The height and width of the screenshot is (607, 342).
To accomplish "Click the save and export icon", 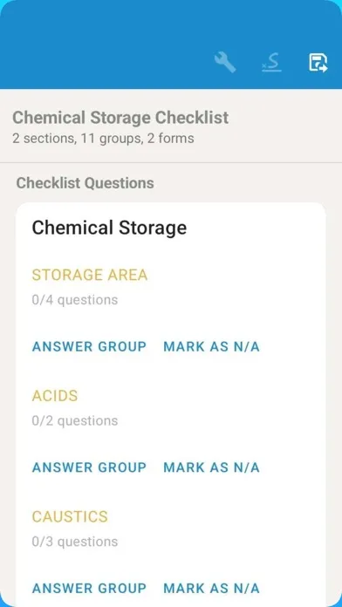I will pos(318,63).
